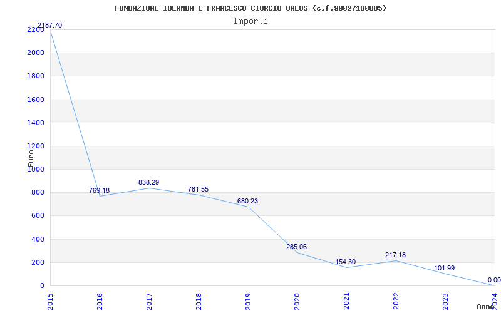
Task: Select the 2017 axis label
Action: tap(149, 302)
